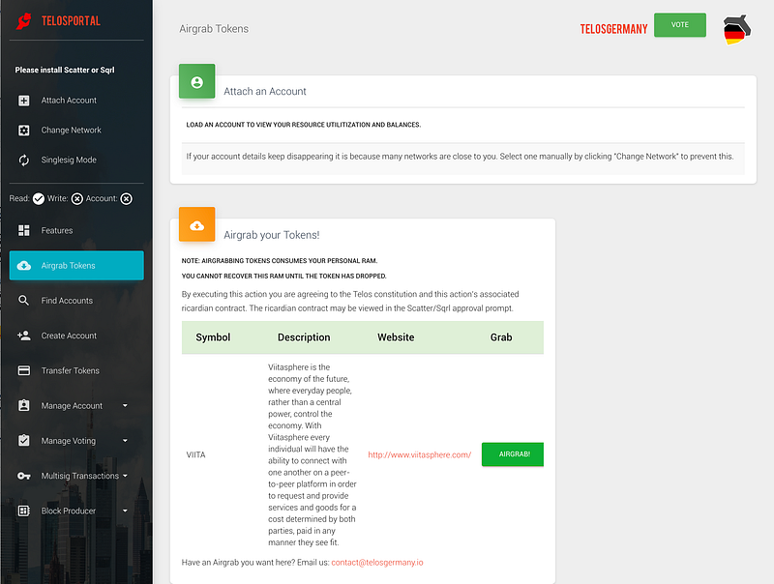Click the Website column header
The width and height of the screenshot is (774, 584).
pyautogui.click(x=396, y=337)
